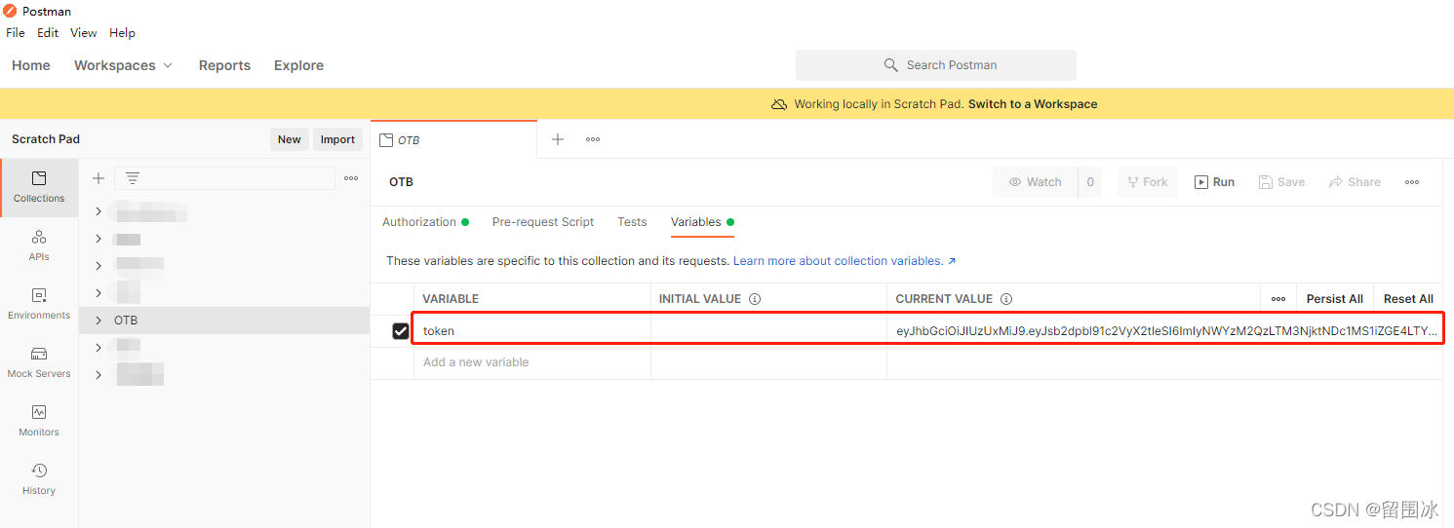The height and width of the screenshot is (528, 1454).
Task: Open a new tab with plus icon
Action: 558,139
